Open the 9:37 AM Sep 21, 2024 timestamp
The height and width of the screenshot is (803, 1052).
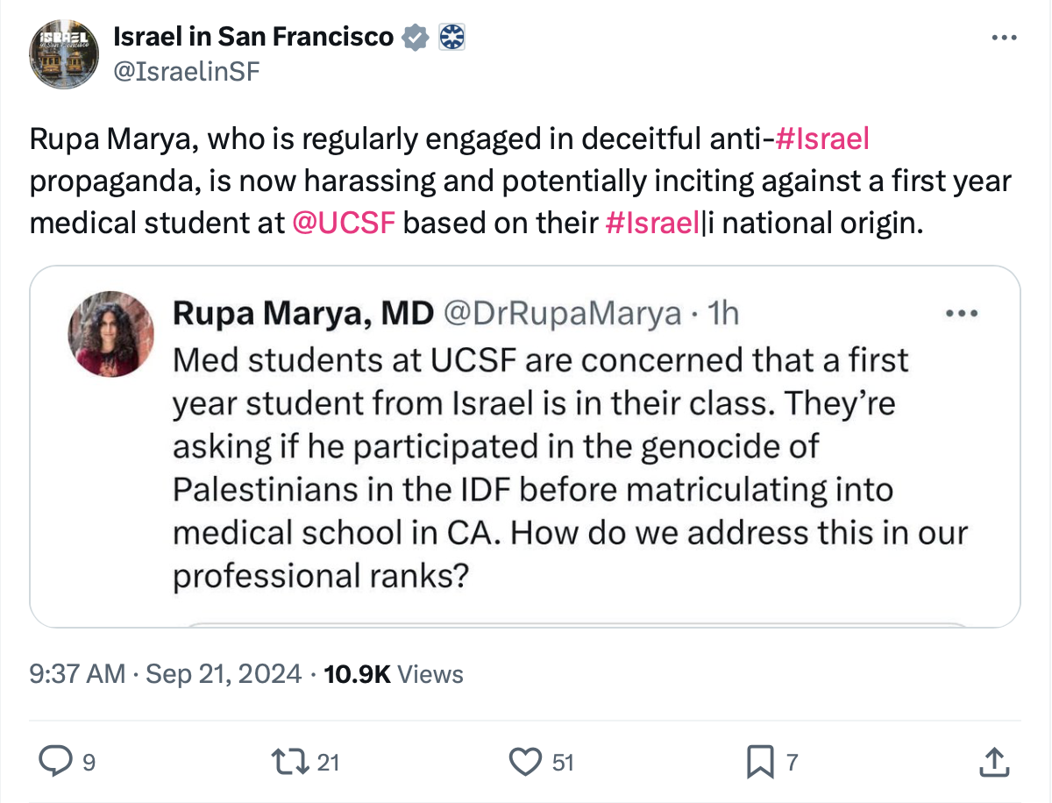click(x=167, y=673)
